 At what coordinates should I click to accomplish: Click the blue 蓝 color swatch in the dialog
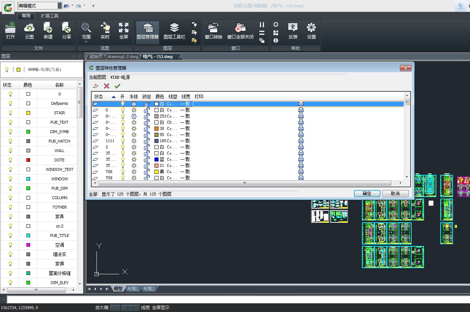(x=157, y=159)
